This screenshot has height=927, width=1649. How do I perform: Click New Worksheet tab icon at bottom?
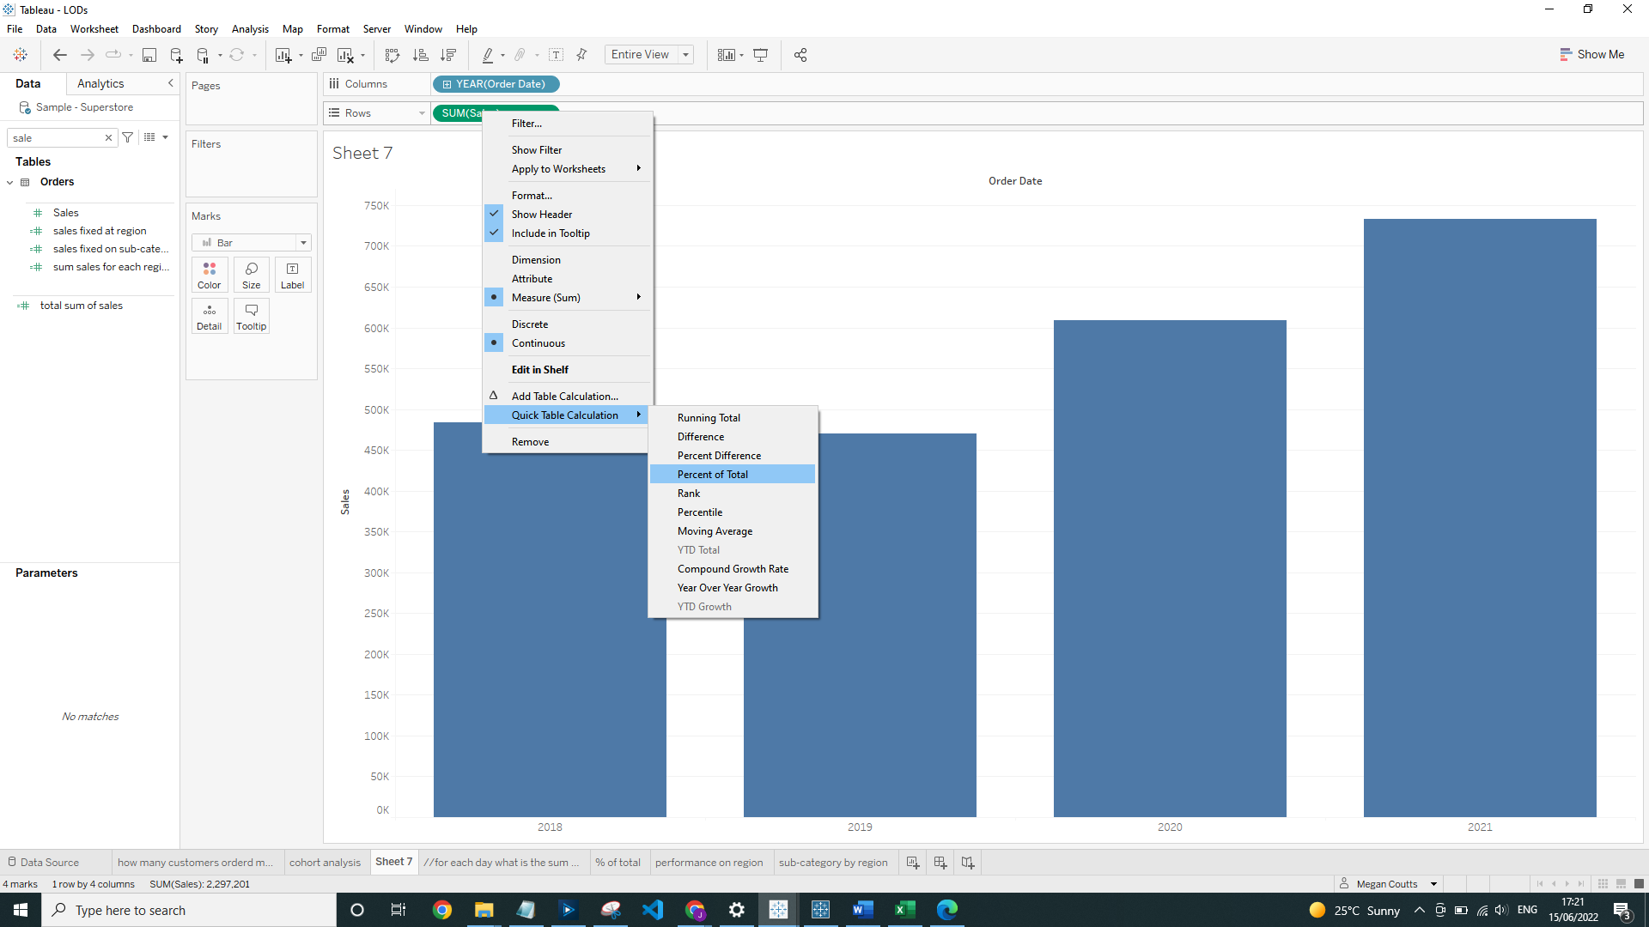tap(912, 863)
